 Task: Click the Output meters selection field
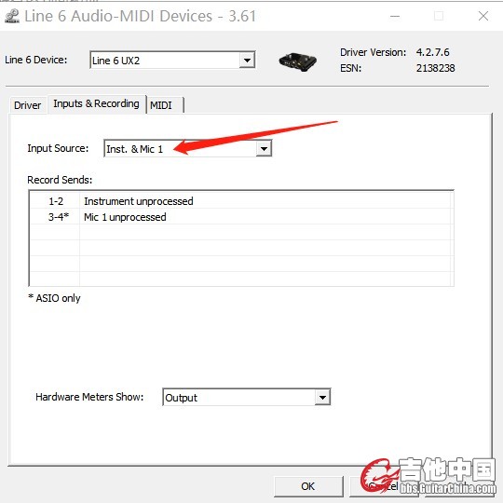click(246, 397)
